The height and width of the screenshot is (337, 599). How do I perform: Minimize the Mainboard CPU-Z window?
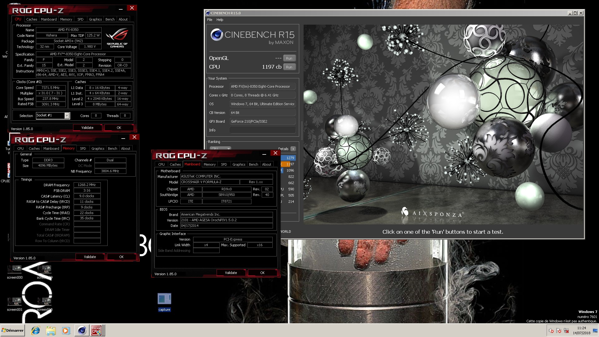pyautogui.click(x=264, y=154)
